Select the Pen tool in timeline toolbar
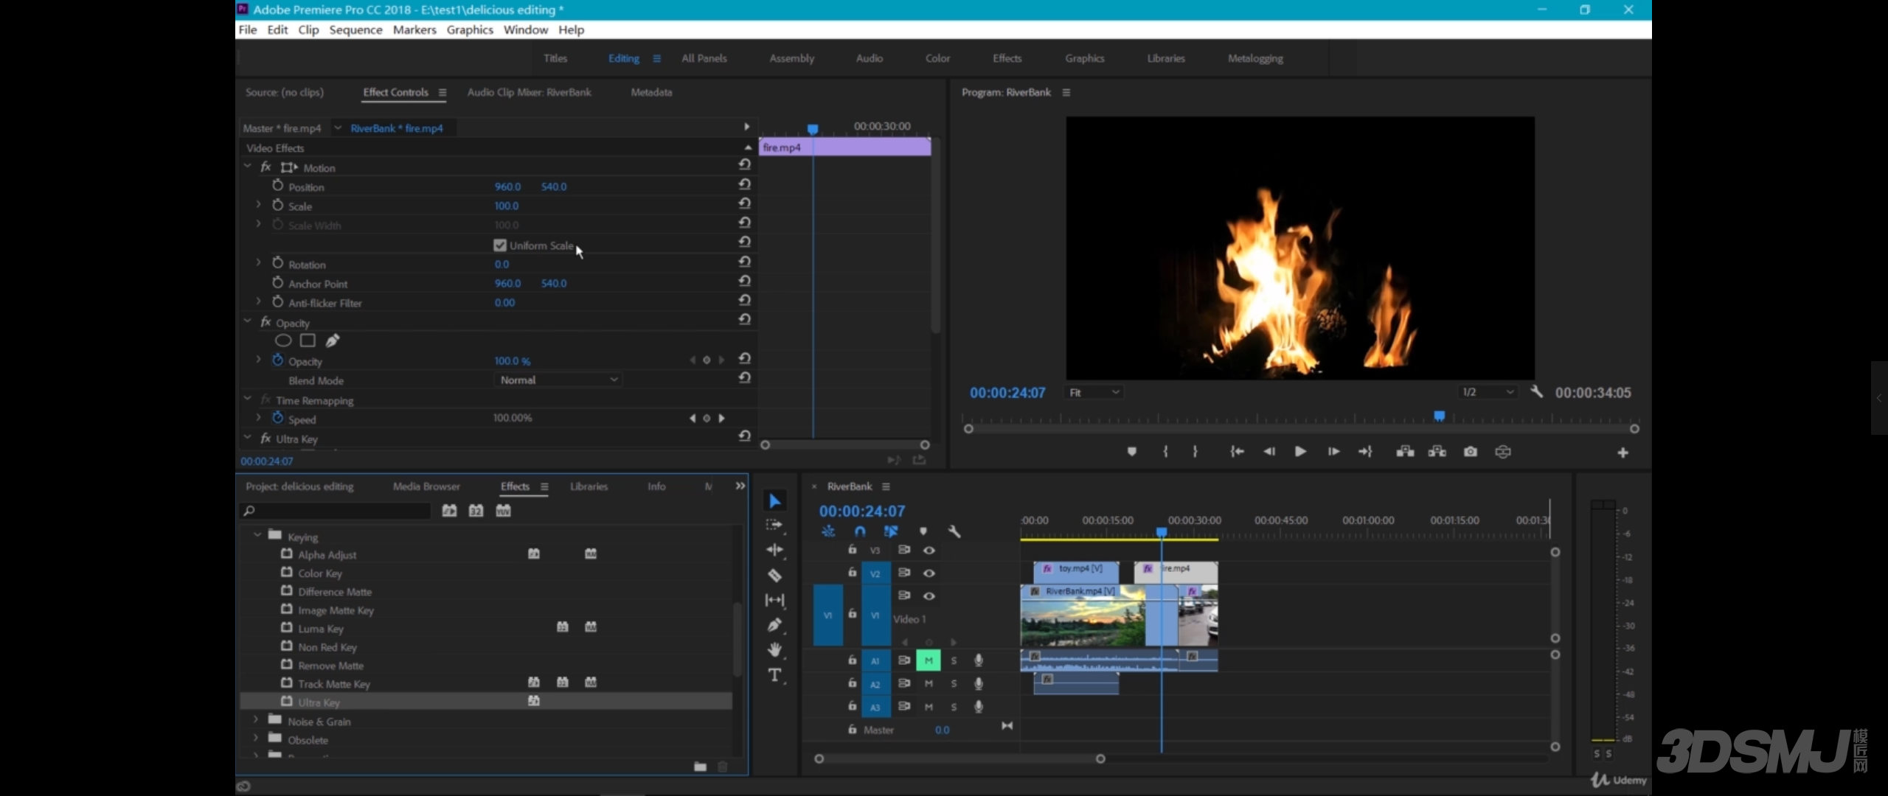 (x=774, y=625)
